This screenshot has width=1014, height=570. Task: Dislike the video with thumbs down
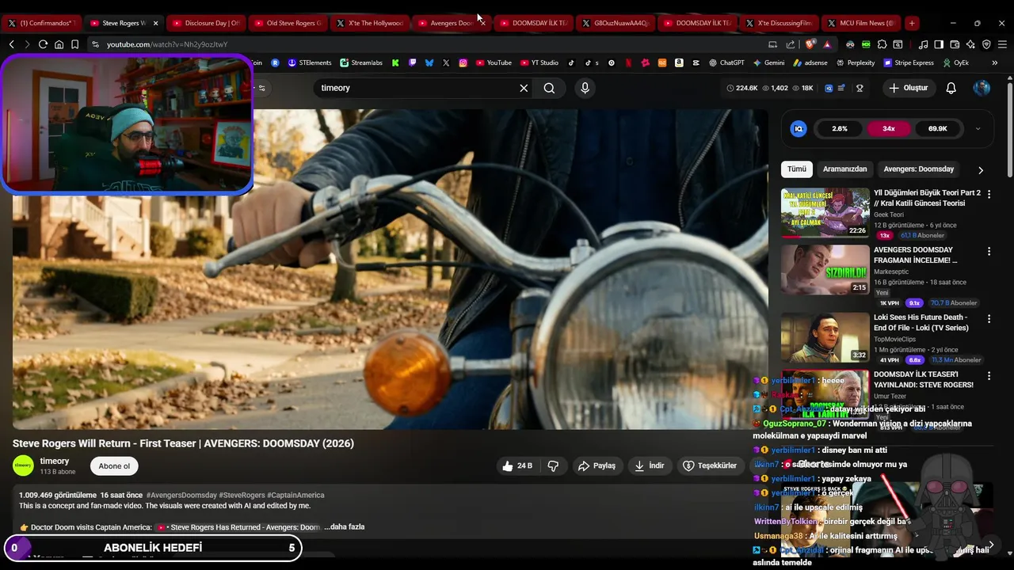(x=553, y=465)
